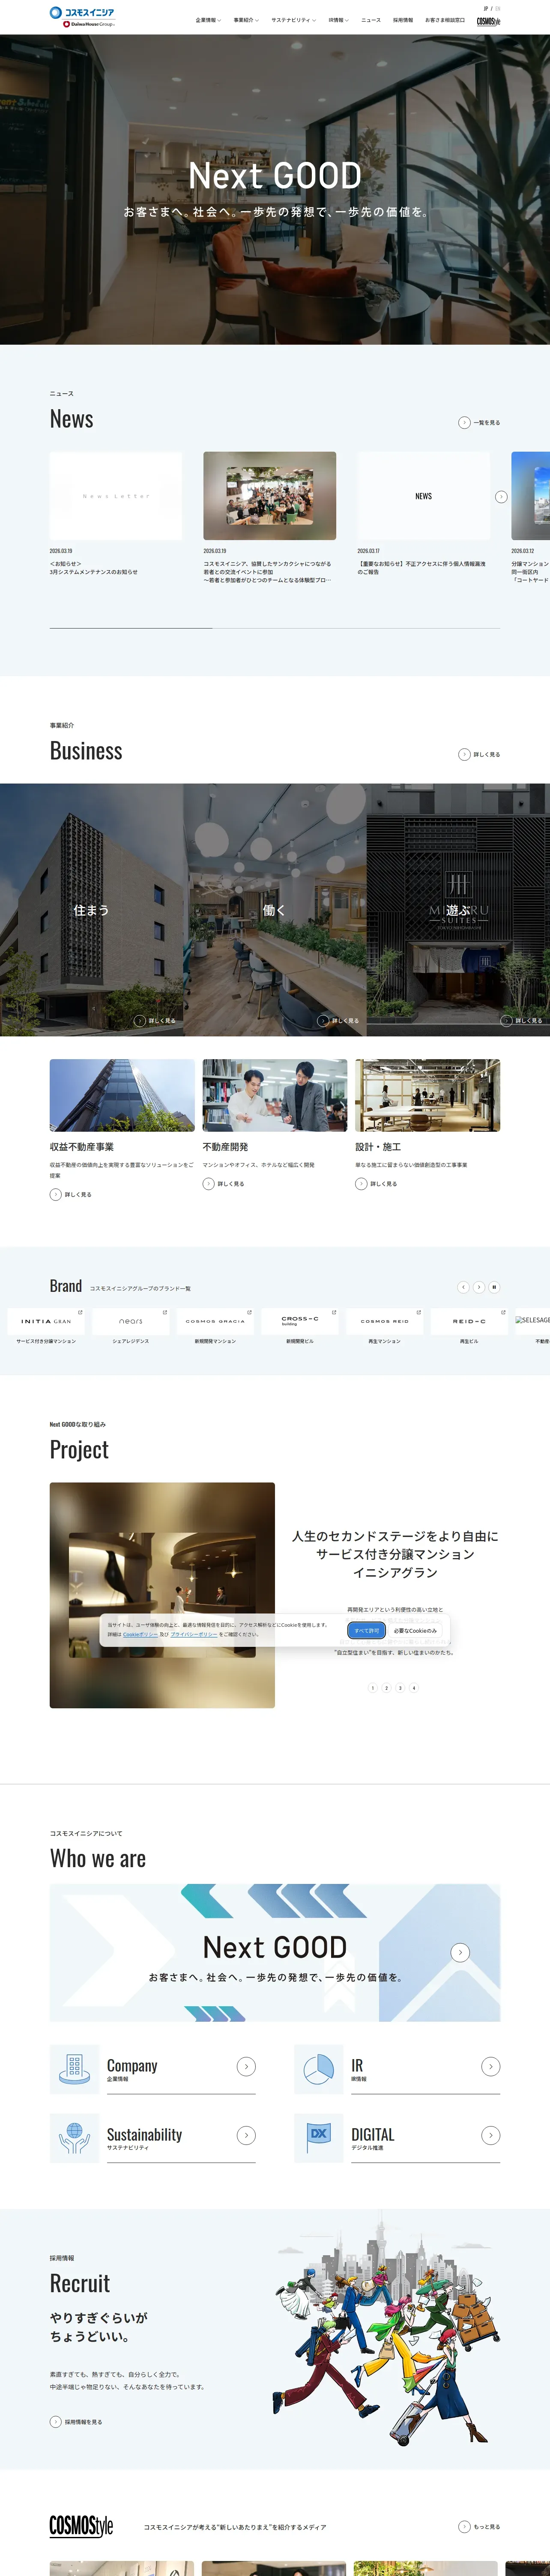Screen dimensions: 550x2576
Task: Go to next brand with right arrow
Action: (479, 1287)
